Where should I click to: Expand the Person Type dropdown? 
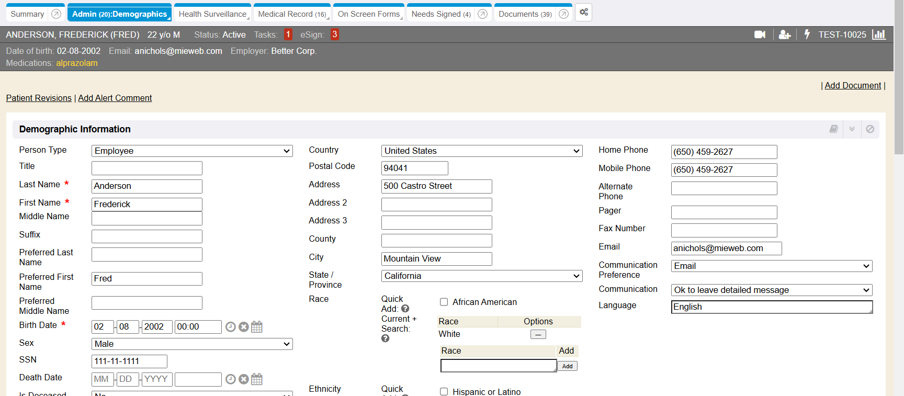[192, 151]
